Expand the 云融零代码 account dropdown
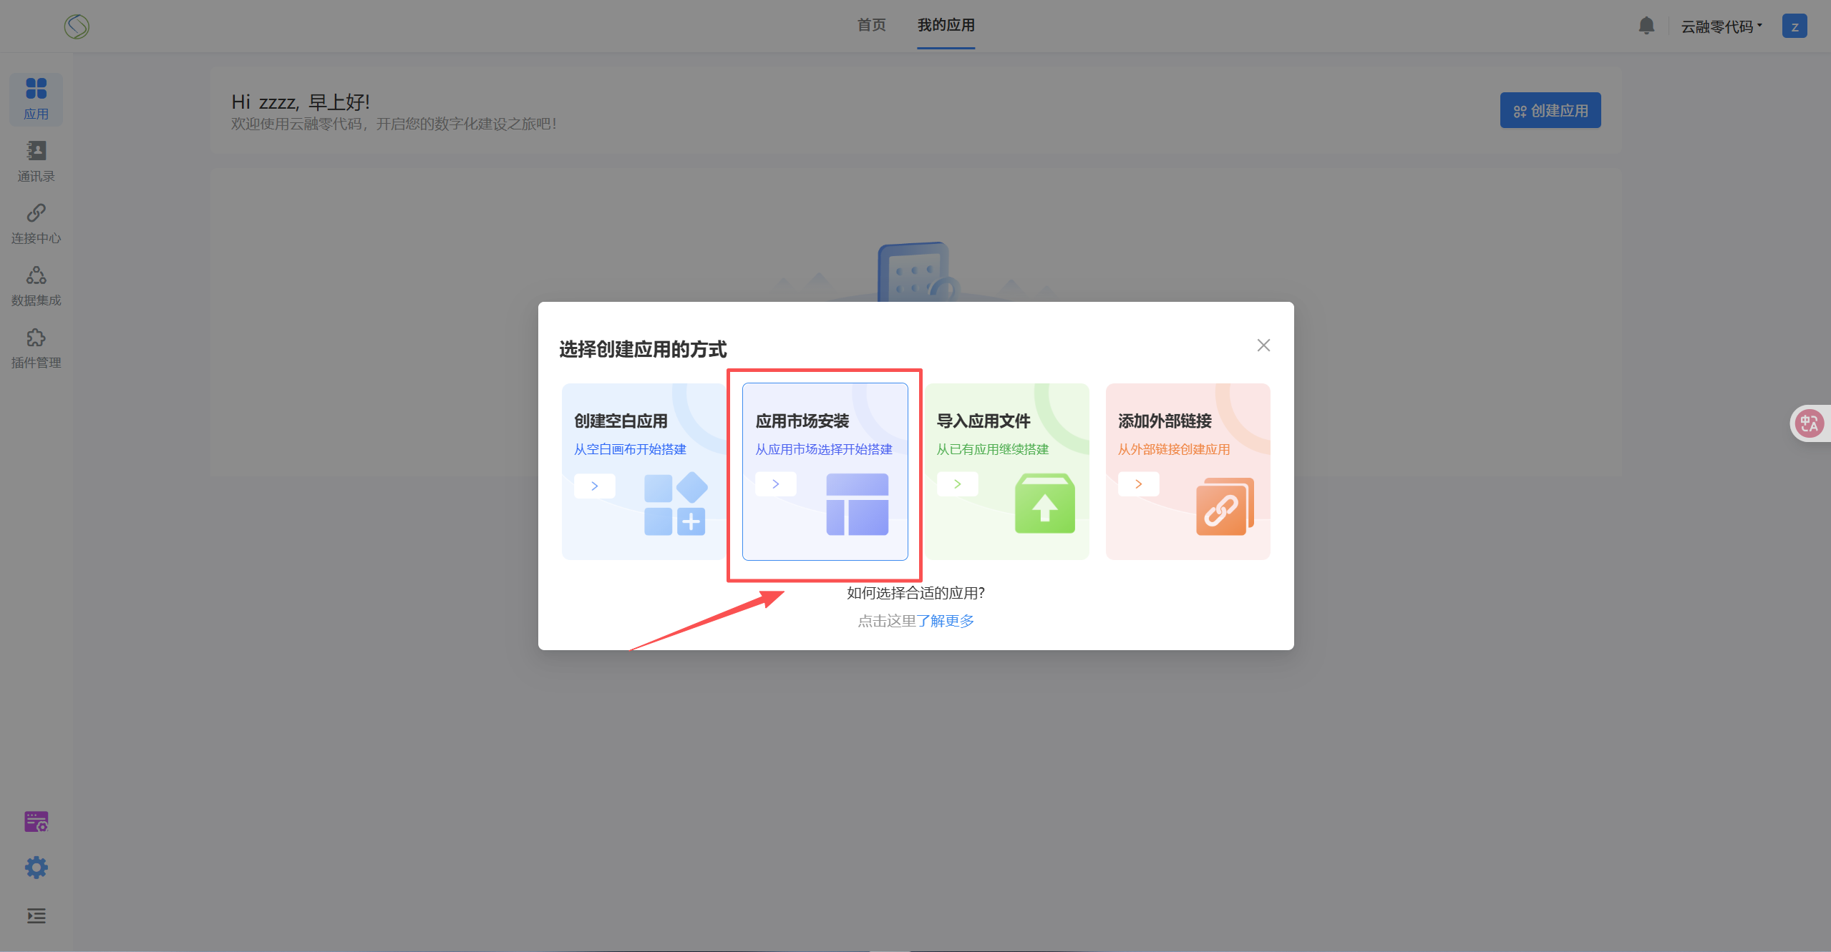Screen dimensions: 1831x952 [x=1721, y=26]
